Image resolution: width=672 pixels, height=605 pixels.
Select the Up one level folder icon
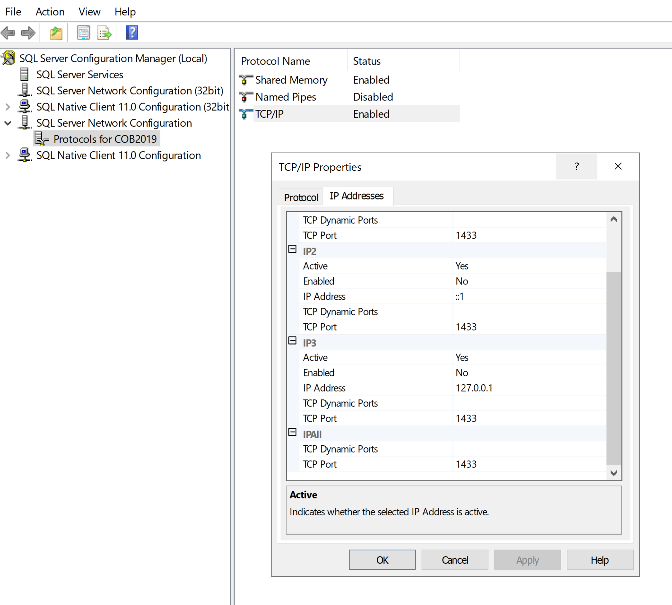pos(56,32)
